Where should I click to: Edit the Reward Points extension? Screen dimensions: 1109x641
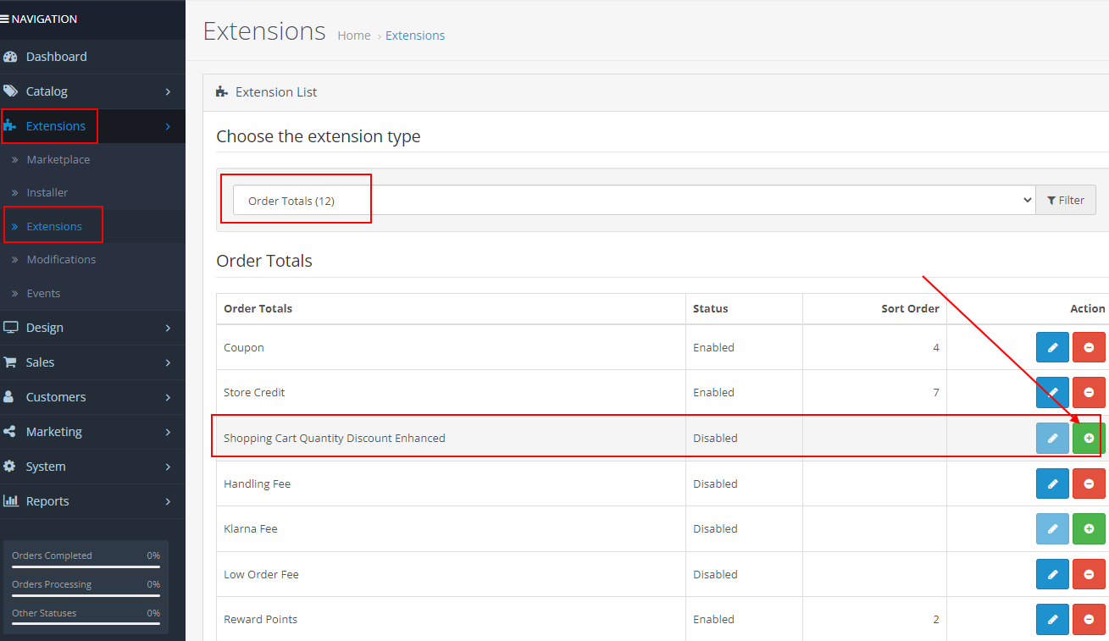click(1052, 619)
